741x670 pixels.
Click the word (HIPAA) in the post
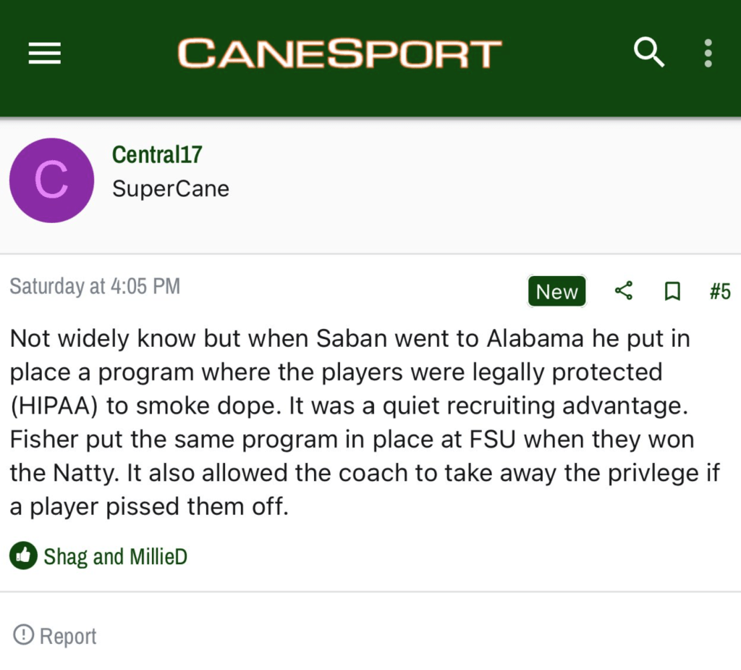(x=55, y=406)
